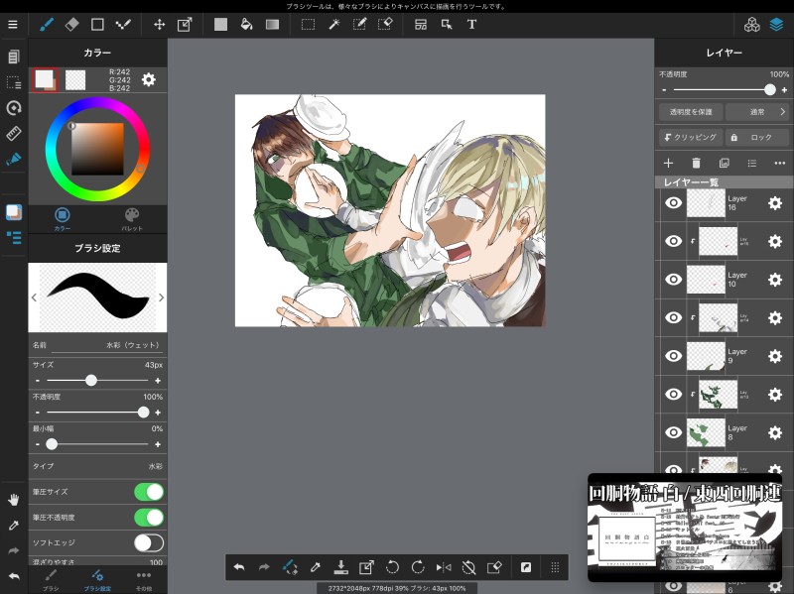Screen dimensions: 794x594
Task: Select the operation cursor tool
Action: click(446, 24)
